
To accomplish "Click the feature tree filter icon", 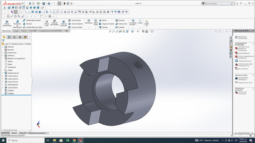I will (x=3, y=41).
